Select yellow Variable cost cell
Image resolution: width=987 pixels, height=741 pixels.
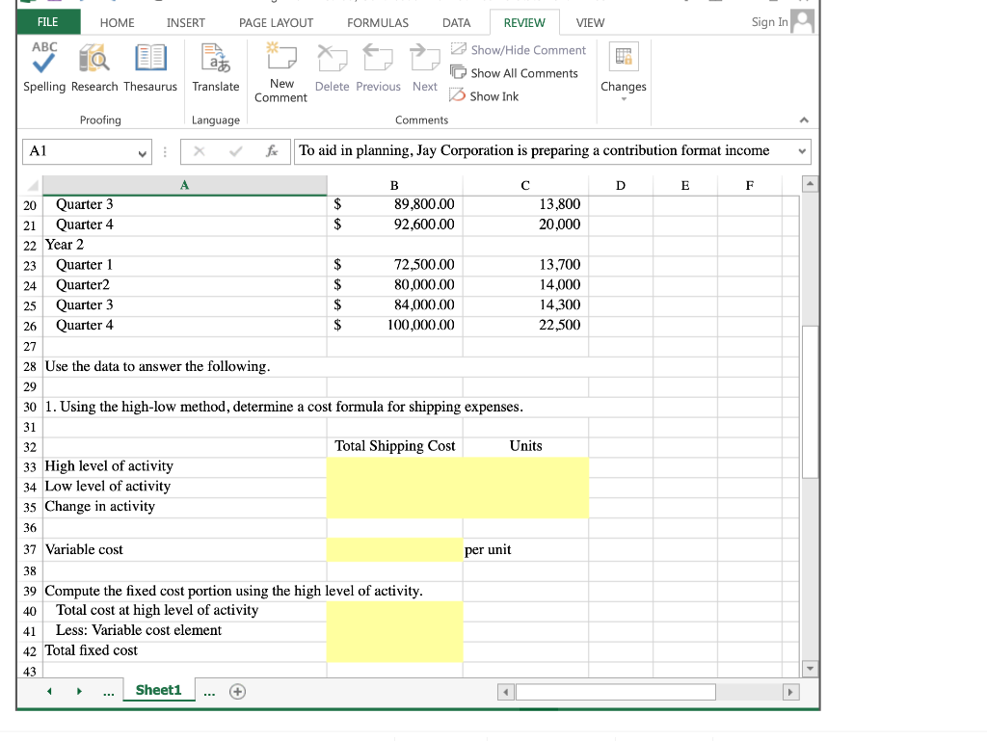coord(394,550)
